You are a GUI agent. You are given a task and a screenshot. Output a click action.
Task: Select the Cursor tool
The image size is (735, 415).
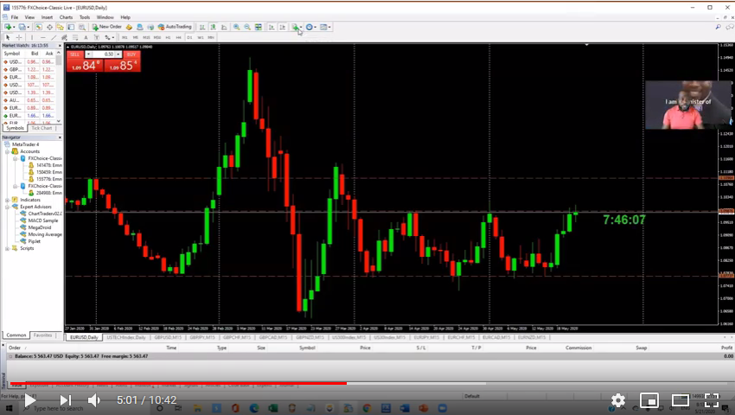[8, 37]
